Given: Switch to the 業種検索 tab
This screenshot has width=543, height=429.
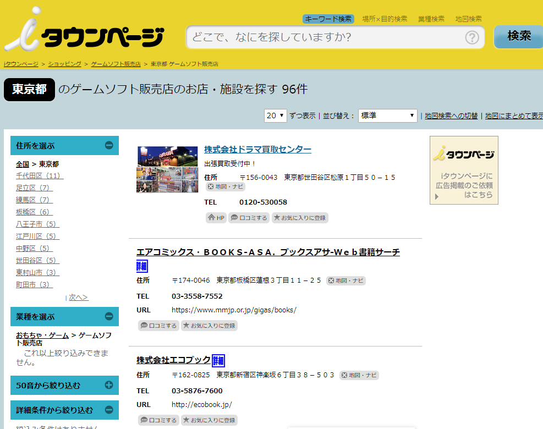Looking at the screenshot, I should pos(431,19).
